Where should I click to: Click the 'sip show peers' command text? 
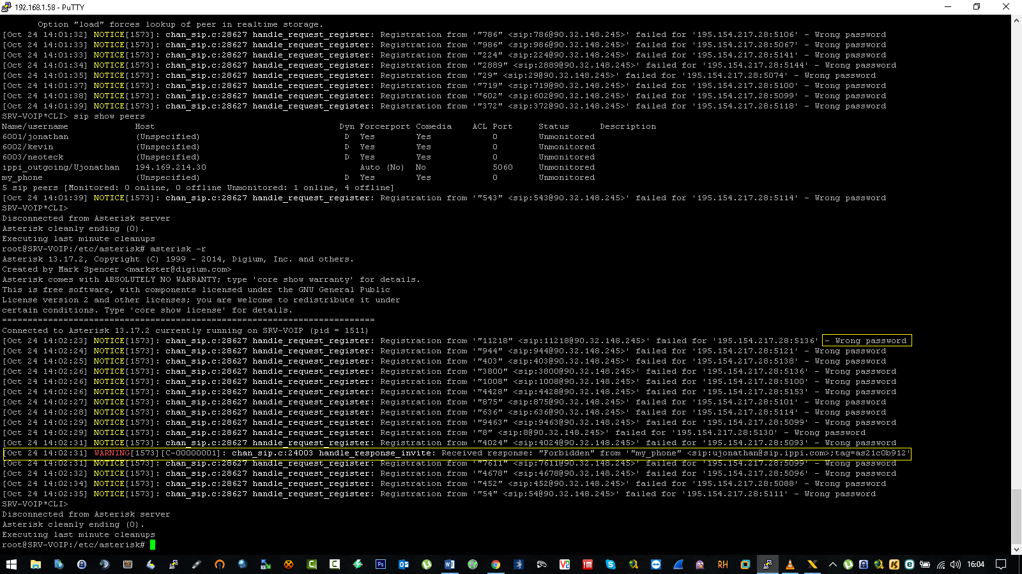pyautogui.click(x=109, y=116)
